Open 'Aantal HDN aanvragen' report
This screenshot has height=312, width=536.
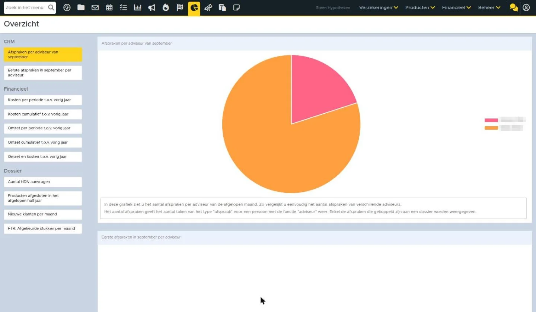pyautogui.click(x=43, y=182)
